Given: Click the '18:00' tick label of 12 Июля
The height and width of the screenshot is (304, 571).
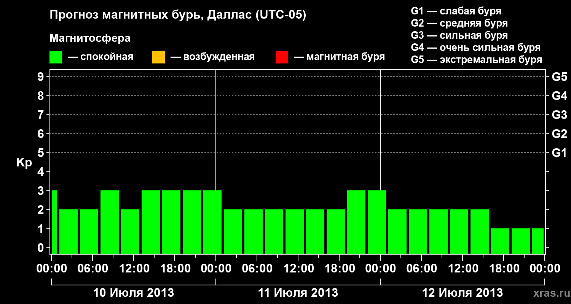Looking at the screenshot, I should click(504, 269).
